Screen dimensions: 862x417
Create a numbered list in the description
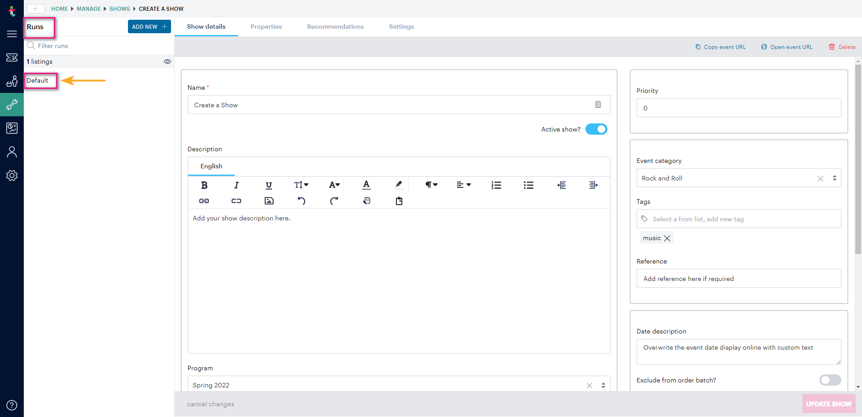(496, 185)
